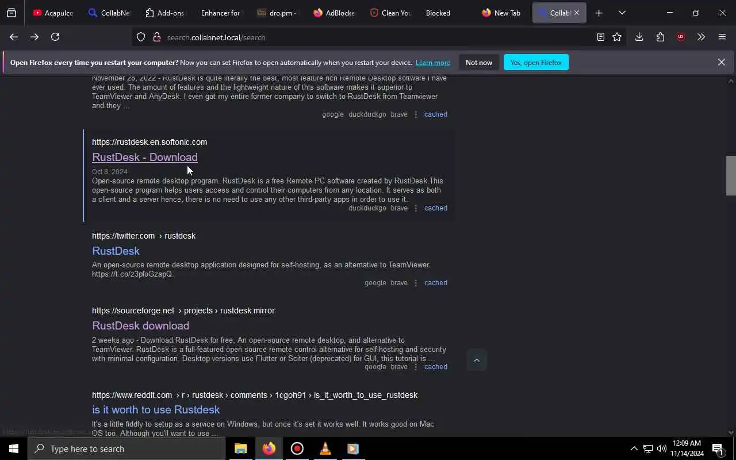Viewport: 736px width, 460px height.
Task: Open the red record app in taskbar
Action: (x=297, y=448)
